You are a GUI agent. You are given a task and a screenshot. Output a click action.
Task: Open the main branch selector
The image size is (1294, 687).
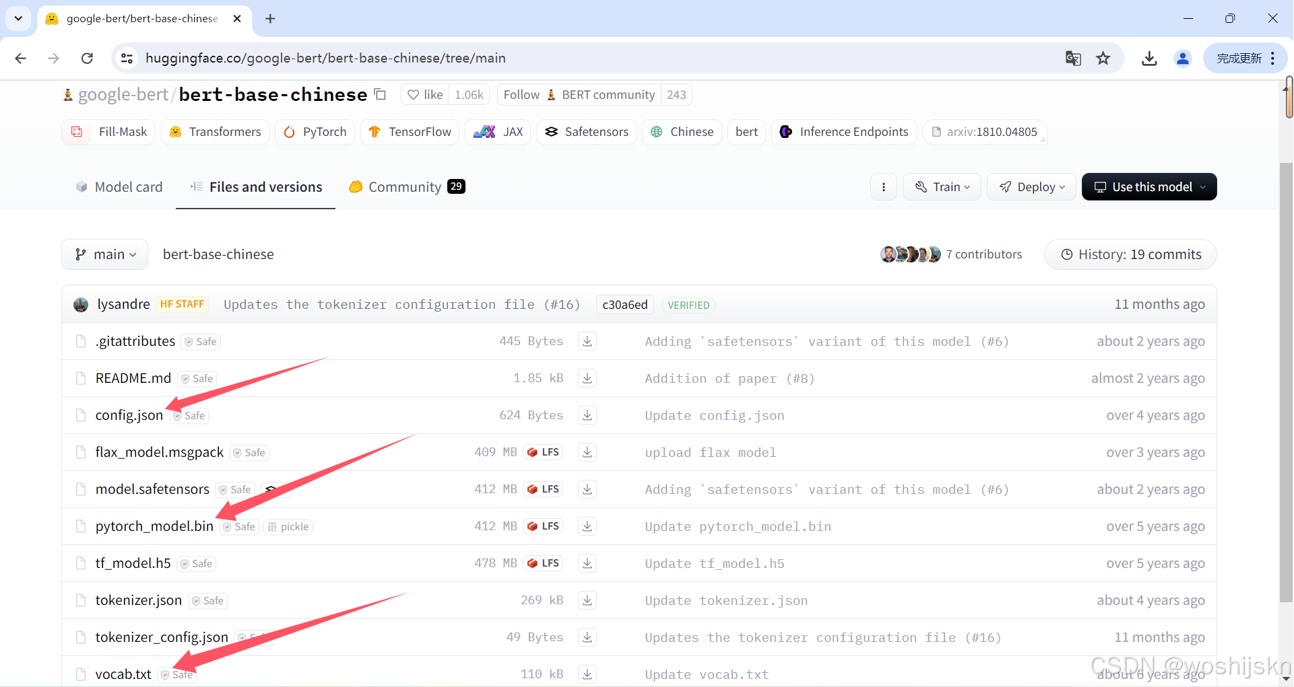coord(105,254)
